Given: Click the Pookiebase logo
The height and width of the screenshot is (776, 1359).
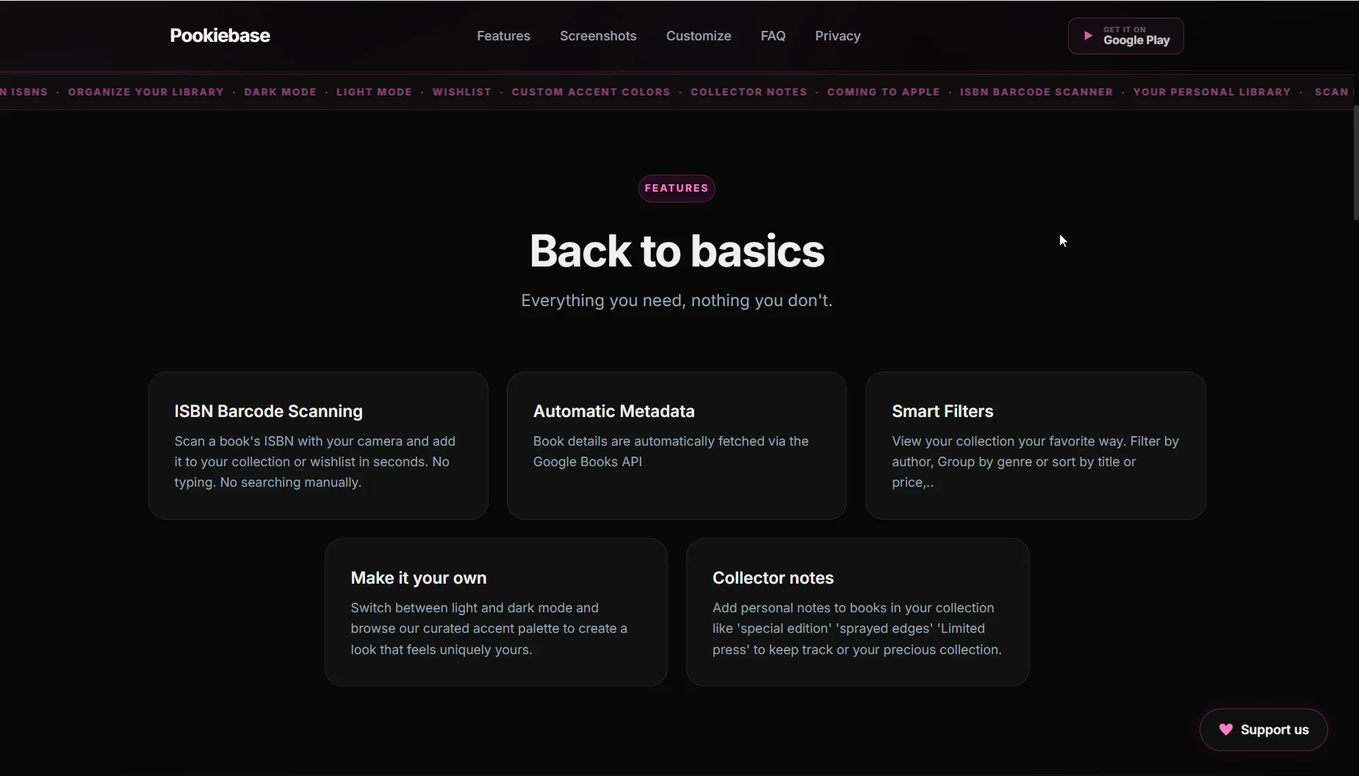Looking at the screenshot, I should (220, 35).
